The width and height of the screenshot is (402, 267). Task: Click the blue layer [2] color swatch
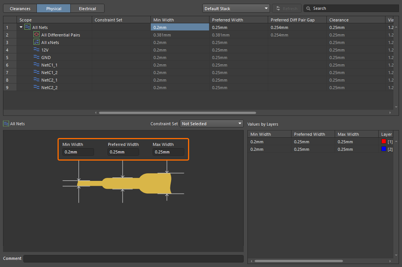(x=384, y=149)
